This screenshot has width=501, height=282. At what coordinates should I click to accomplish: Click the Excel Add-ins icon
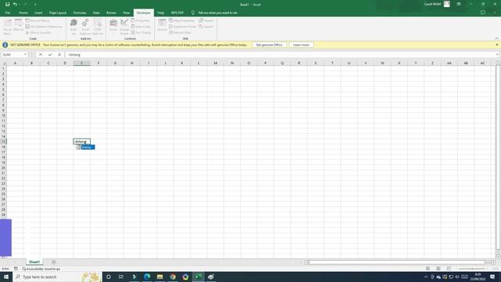(85, 27)
